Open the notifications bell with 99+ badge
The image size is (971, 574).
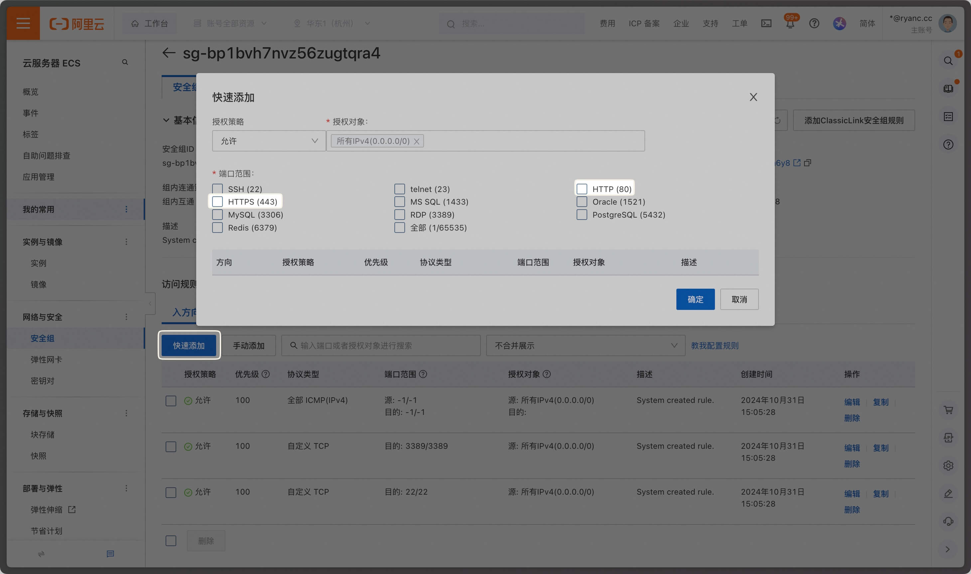point(790,24)
